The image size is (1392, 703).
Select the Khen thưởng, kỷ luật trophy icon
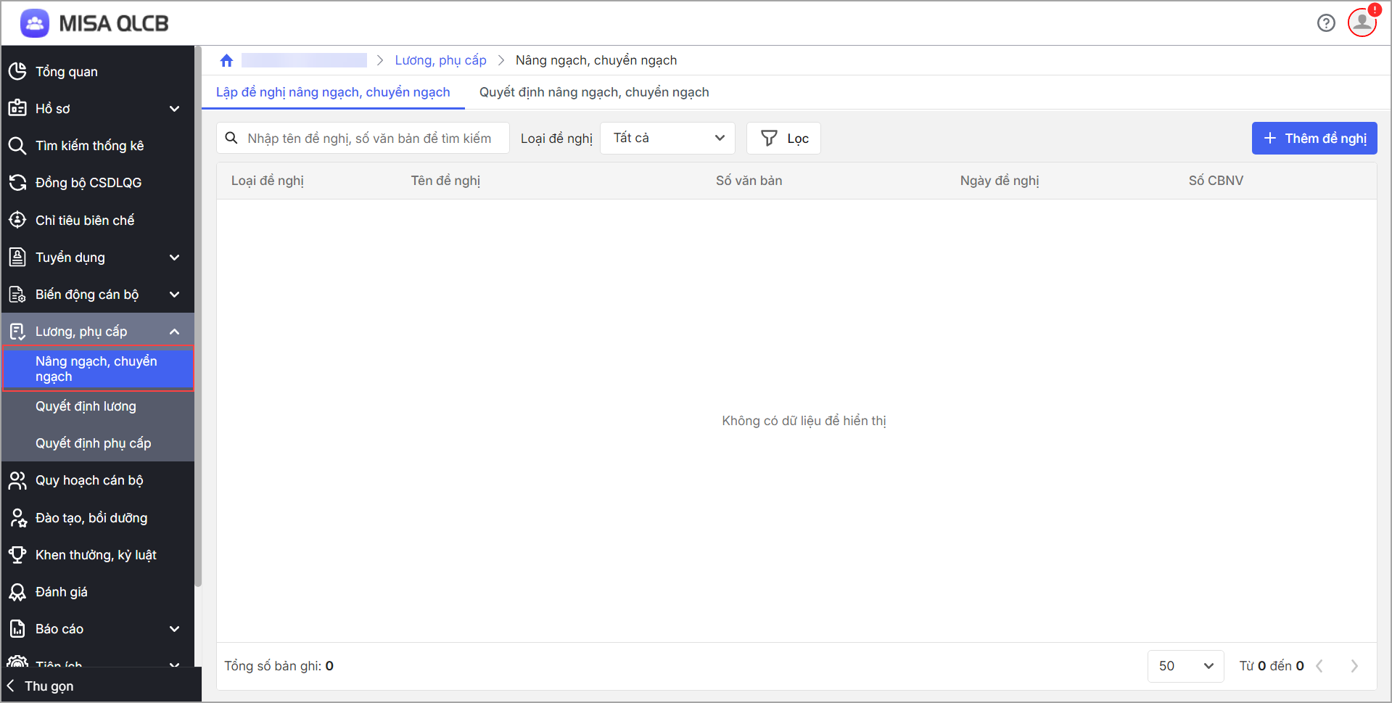coord(17,555)
